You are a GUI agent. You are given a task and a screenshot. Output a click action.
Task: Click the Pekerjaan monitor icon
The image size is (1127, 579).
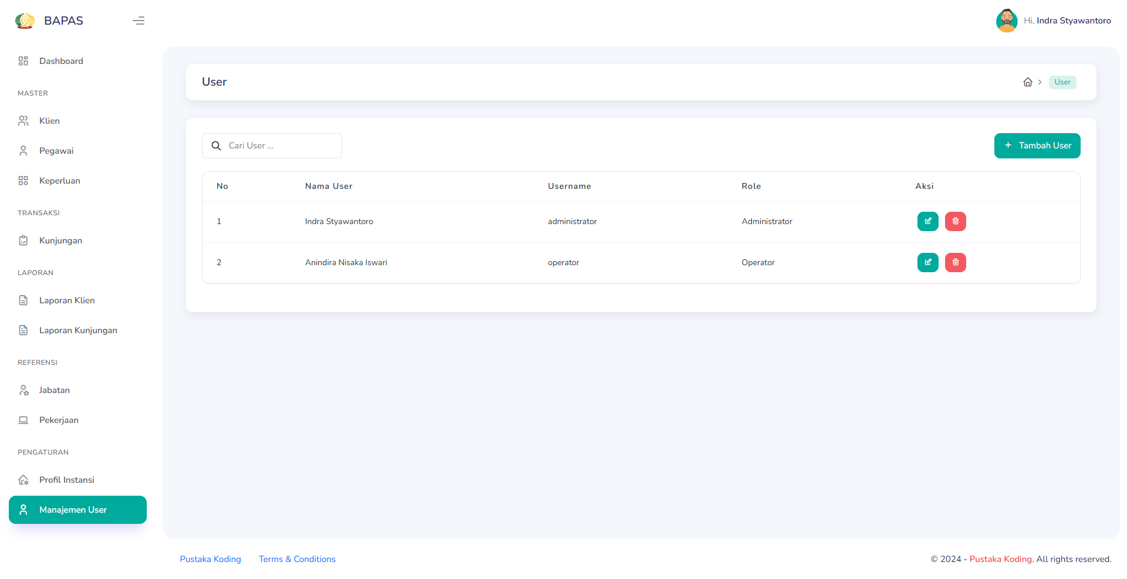(x=23, y=420)
